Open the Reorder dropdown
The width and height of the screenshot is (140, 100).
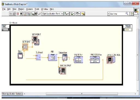tap(78, 14)
